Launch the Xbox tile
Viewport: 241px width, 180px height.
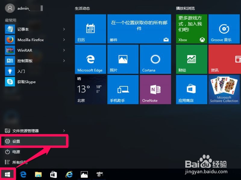coord(192,29)
